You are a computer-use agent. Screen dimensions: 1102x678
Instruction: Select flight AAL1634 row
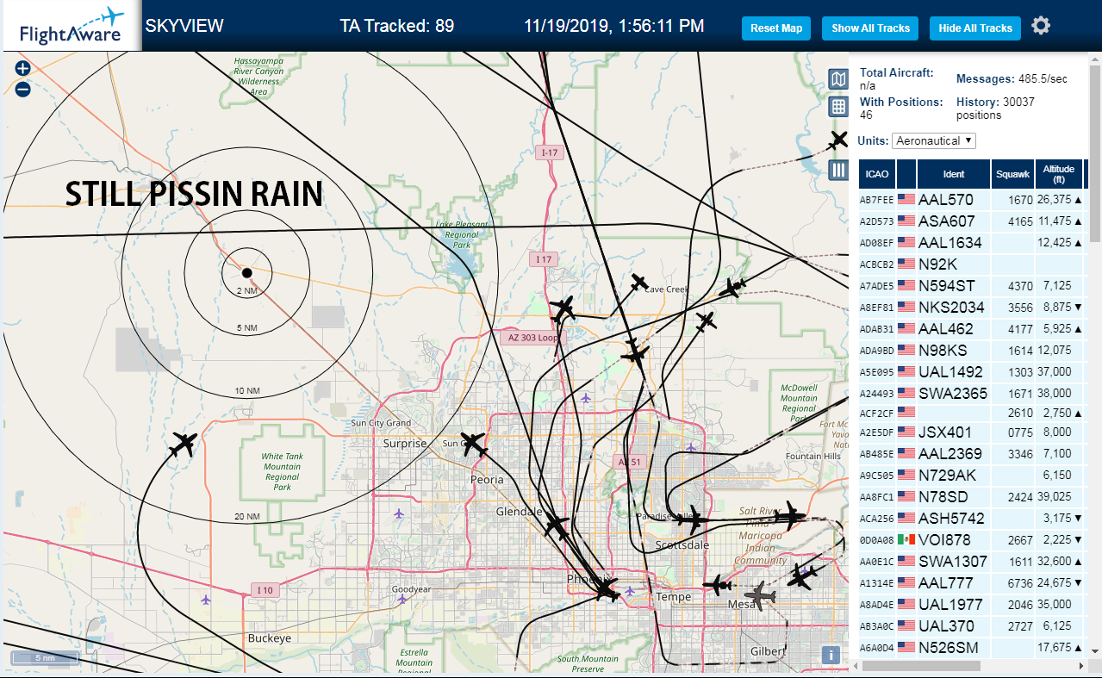click(x=972, y=242)
